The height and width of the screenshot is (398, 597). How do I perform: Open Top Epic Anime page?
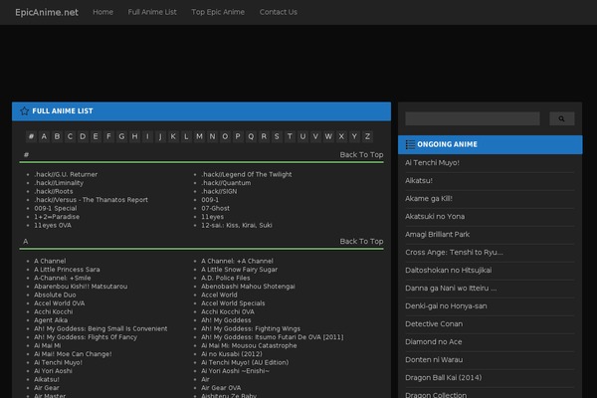[x=218, y=12]
